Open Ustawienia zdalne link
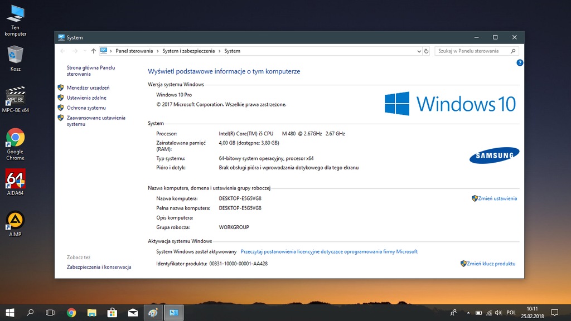The image size is (571, 321). point(86,98)
